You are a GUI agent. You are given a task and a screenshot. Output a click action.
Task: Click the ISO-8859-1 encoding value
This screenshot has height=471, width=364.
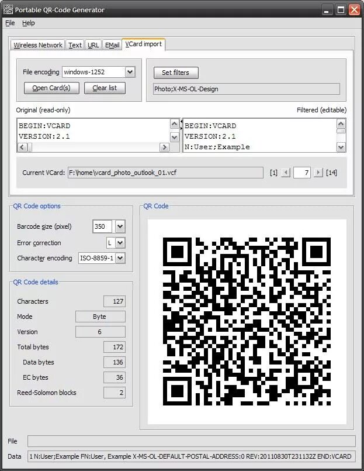pyautogui.click(x=96, y=258)
